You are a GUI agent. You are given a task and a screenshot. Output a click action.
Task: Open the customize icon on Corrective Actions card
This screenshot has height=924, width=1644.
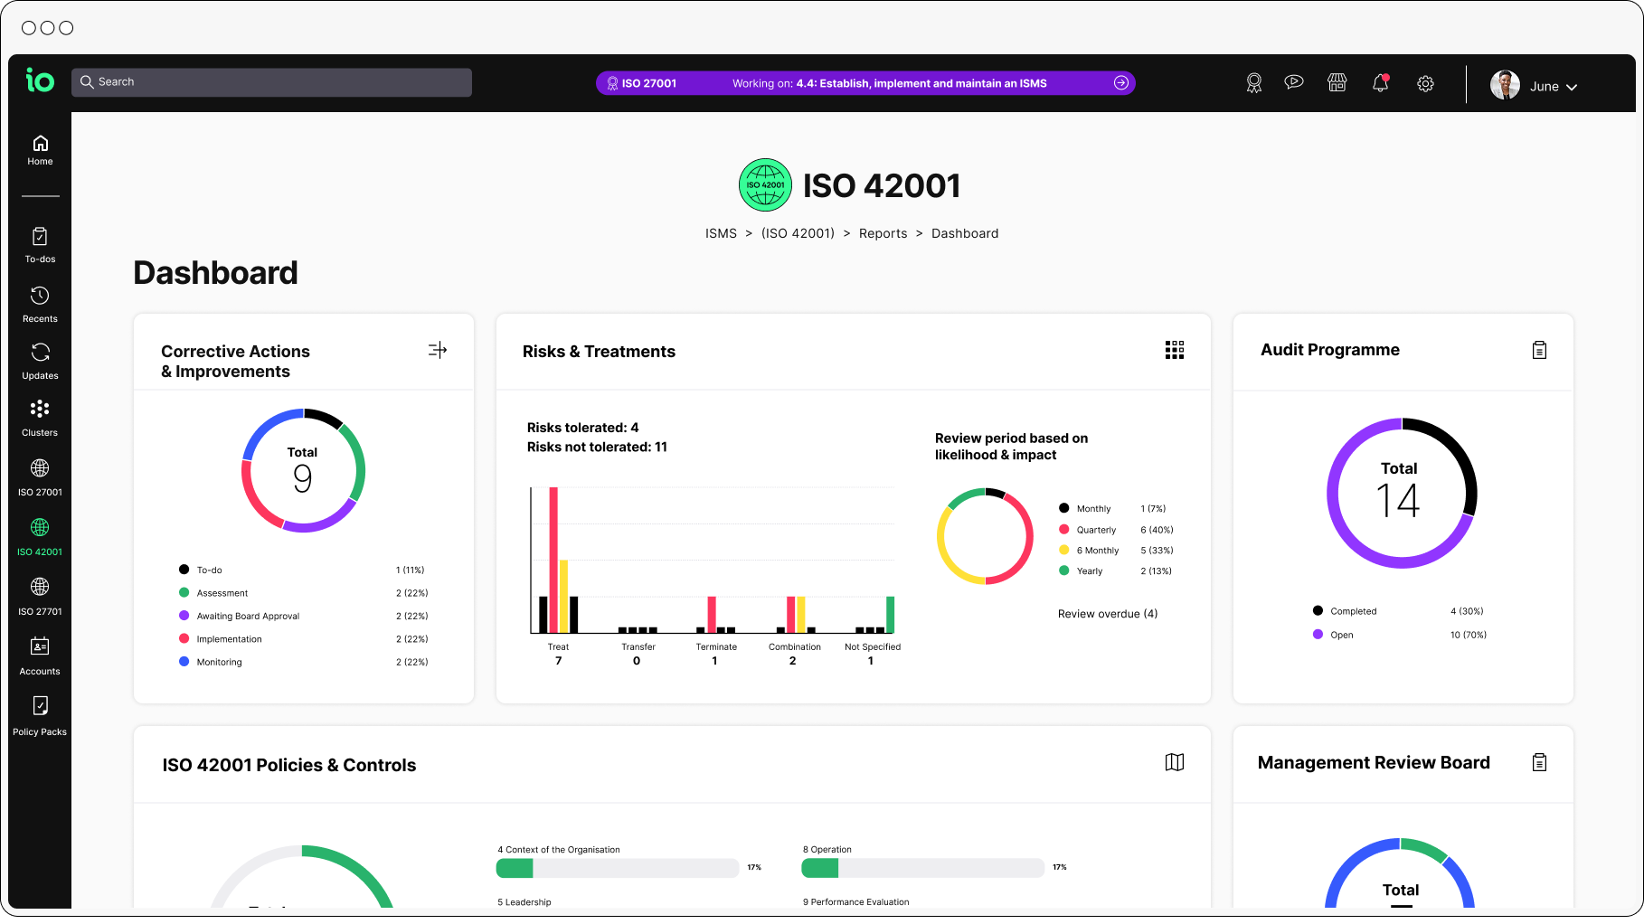coord(437,349)
